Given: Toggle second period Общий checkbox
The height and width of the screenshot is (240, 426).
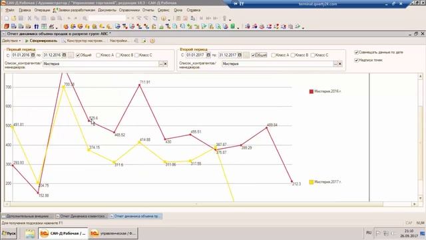Looking at the screenshot, I should coord(253,55).
